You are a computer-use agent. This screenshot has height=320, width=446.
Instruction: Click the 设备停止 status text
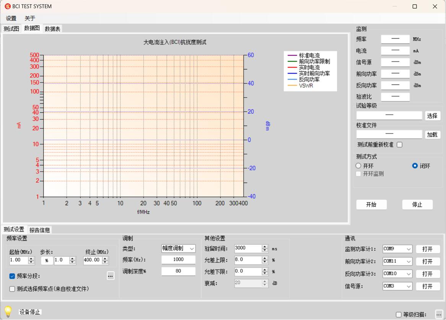click(29, 312)
